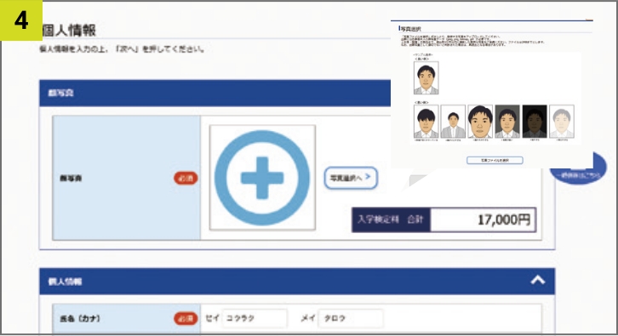The width and height of the screenshot is (618, 336).
Task: Click the red 必須 badge beside 顔写真
Action: point(186,179)
